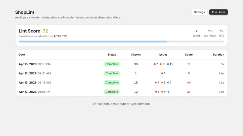The image size is (243, 136).
Task: Click the Checks column header
Action: click(136, 55)
